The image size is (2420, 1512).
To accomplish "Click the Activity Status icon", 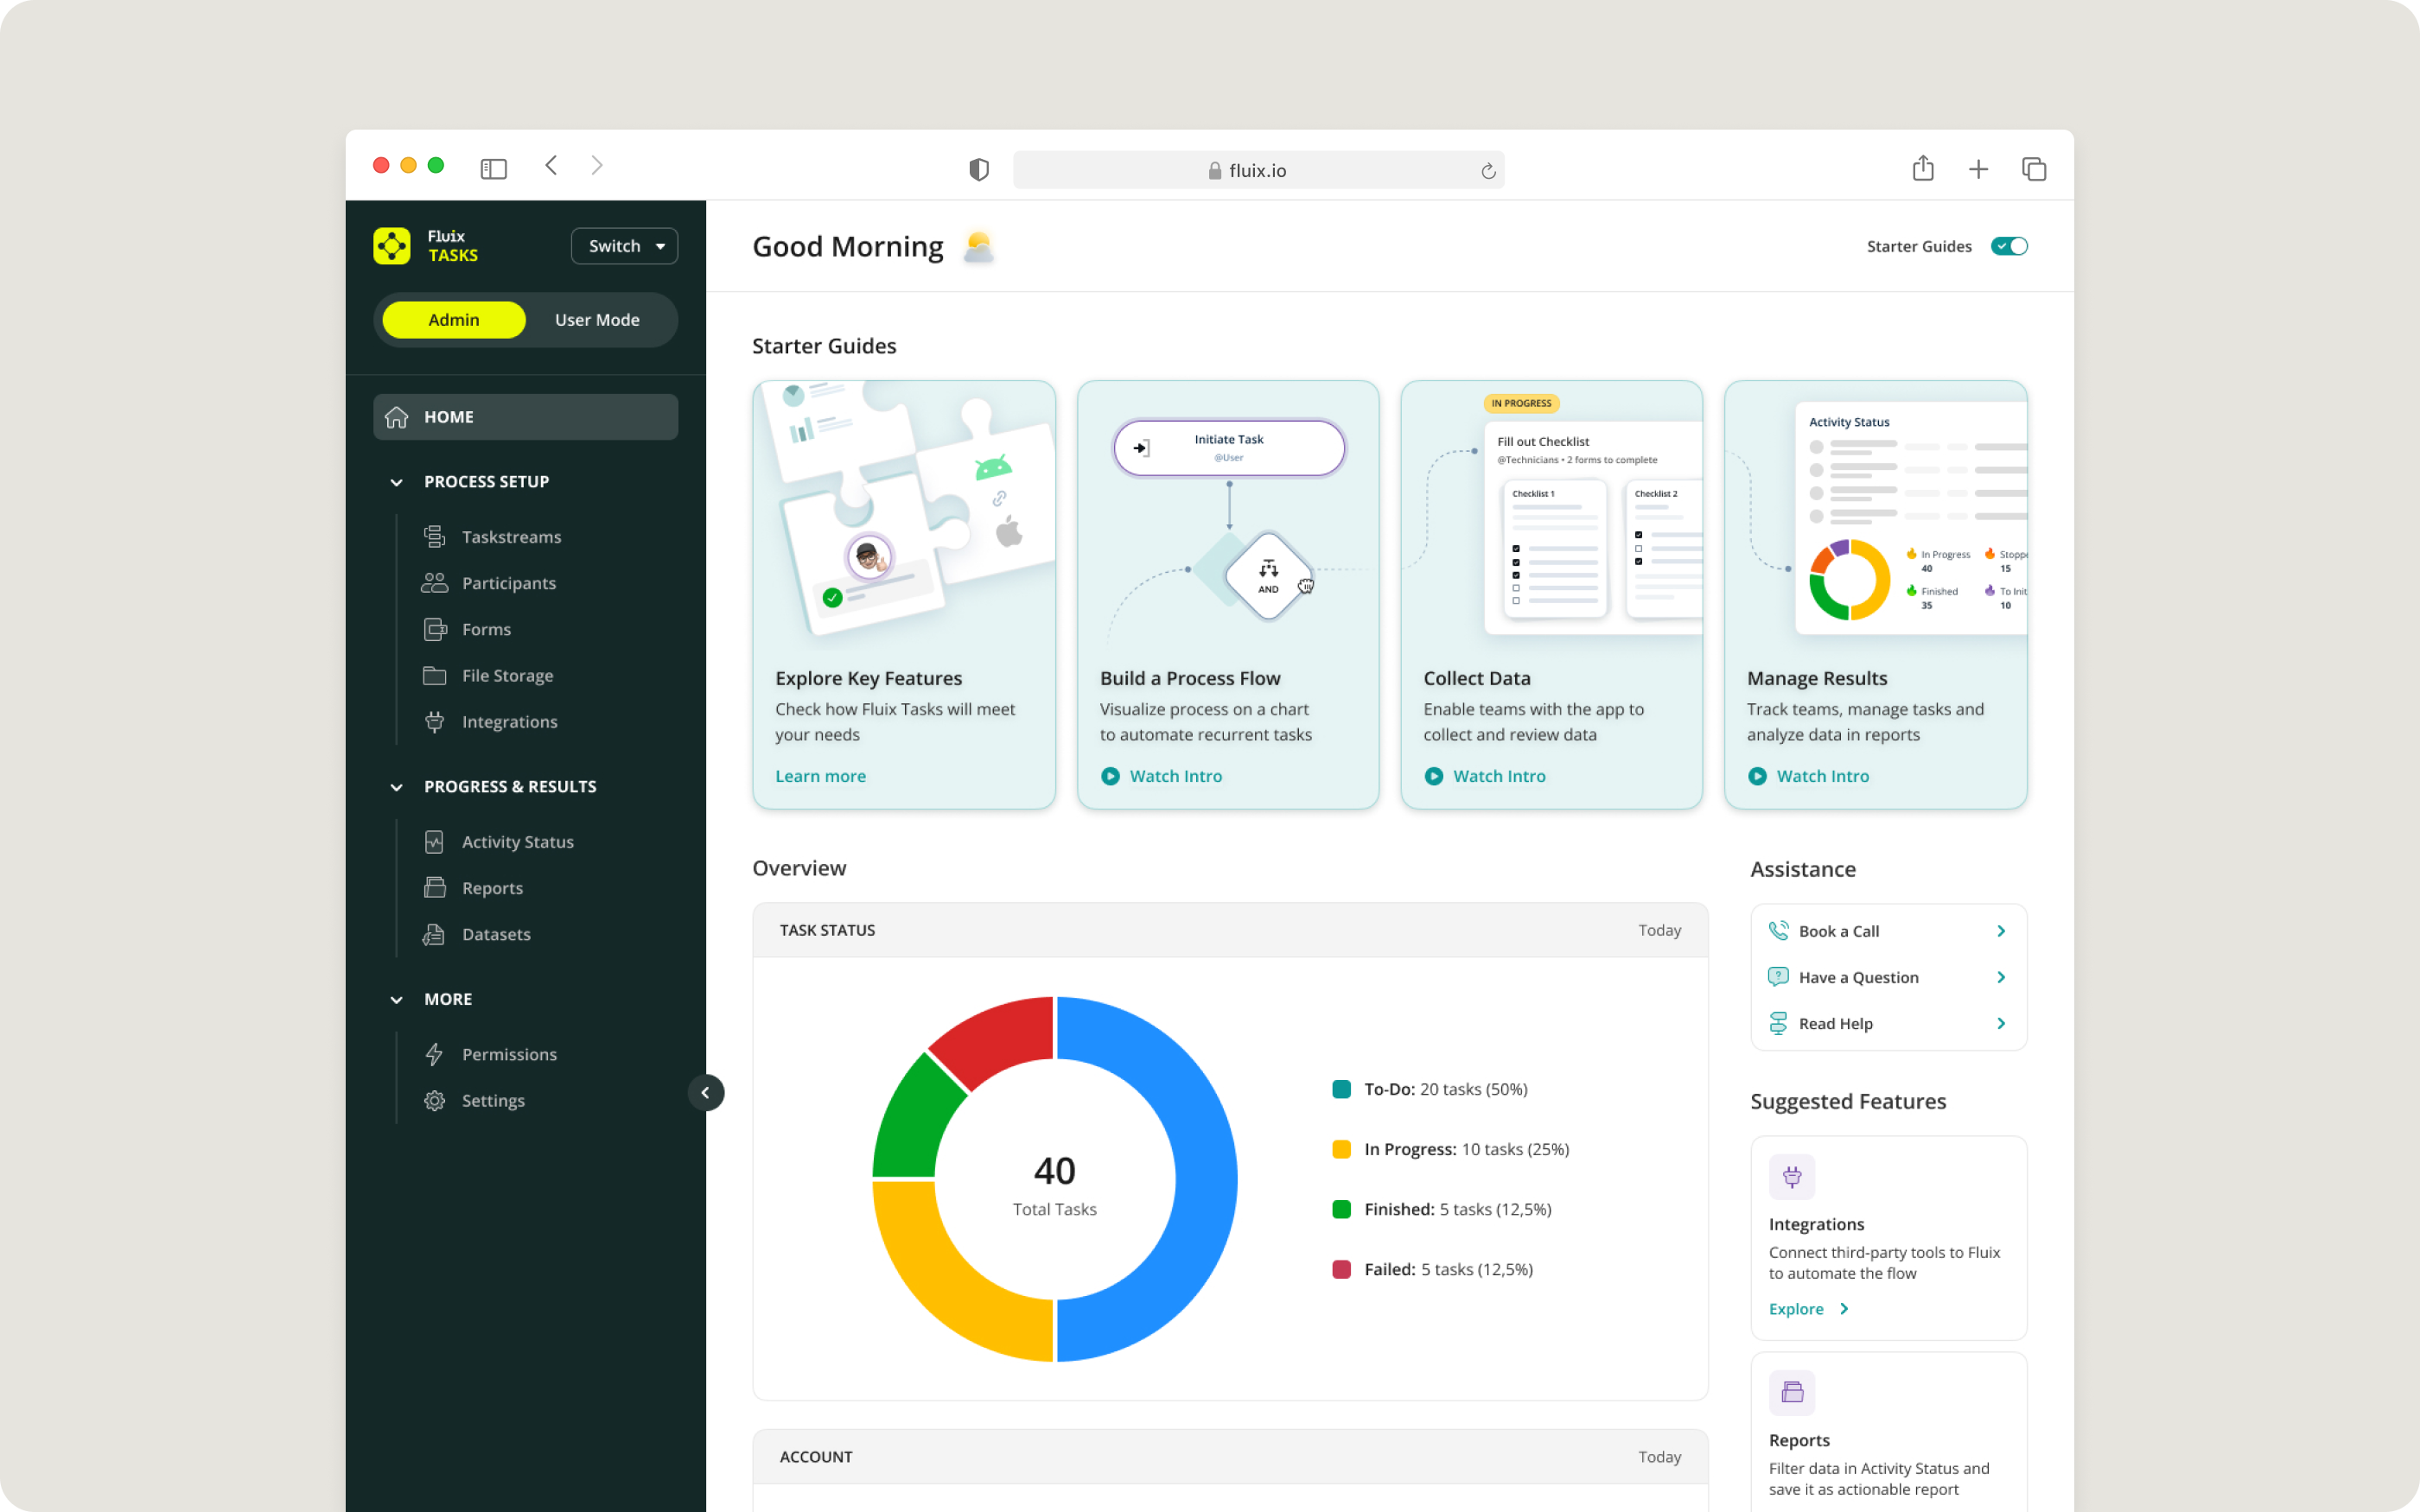I will pyautogui.click(x=434, y=842).
